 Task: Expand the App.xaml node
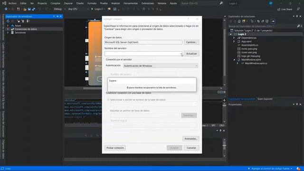234,41
